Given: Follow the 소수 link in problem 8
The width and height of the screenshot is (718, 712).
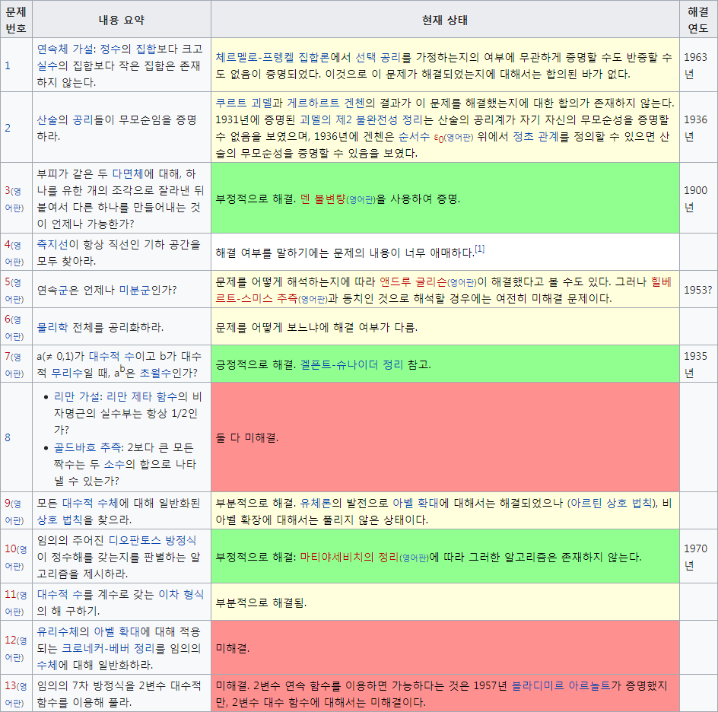Looking at the screenshot, I should click(115, 464).
